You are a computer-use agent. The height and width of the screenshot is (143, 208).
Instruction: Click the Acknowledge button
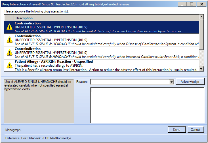click(190, 82)
